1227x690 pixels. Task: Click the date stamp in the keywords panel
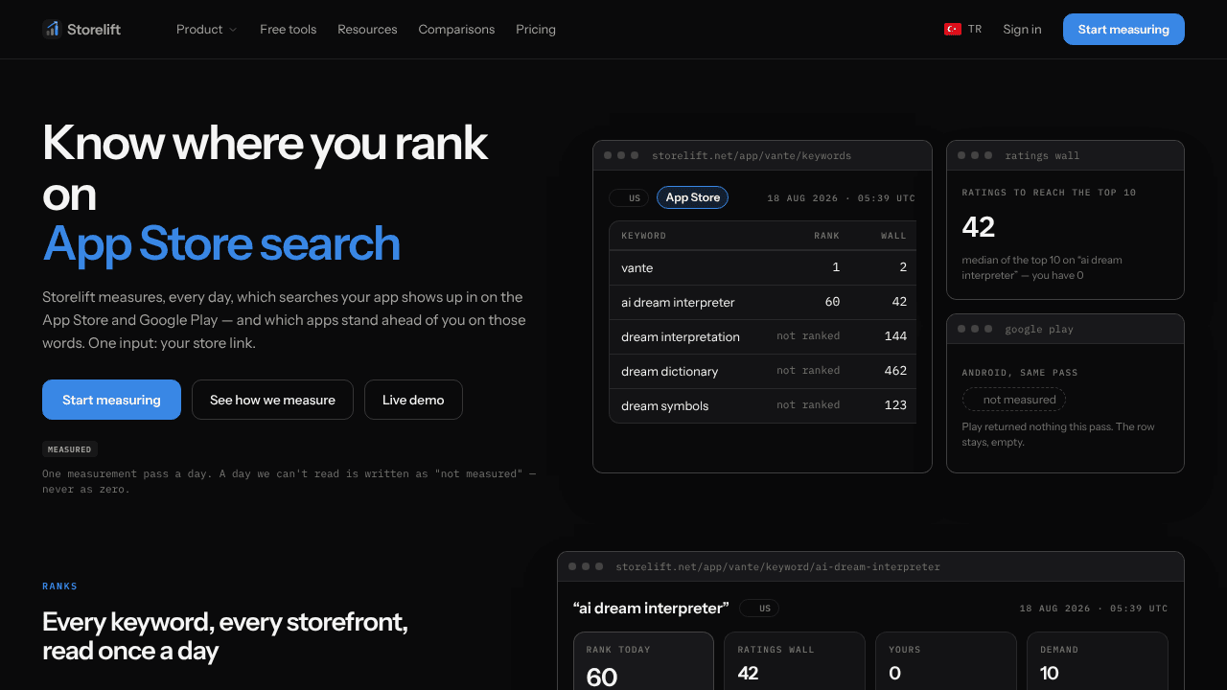tap(842, 198)
